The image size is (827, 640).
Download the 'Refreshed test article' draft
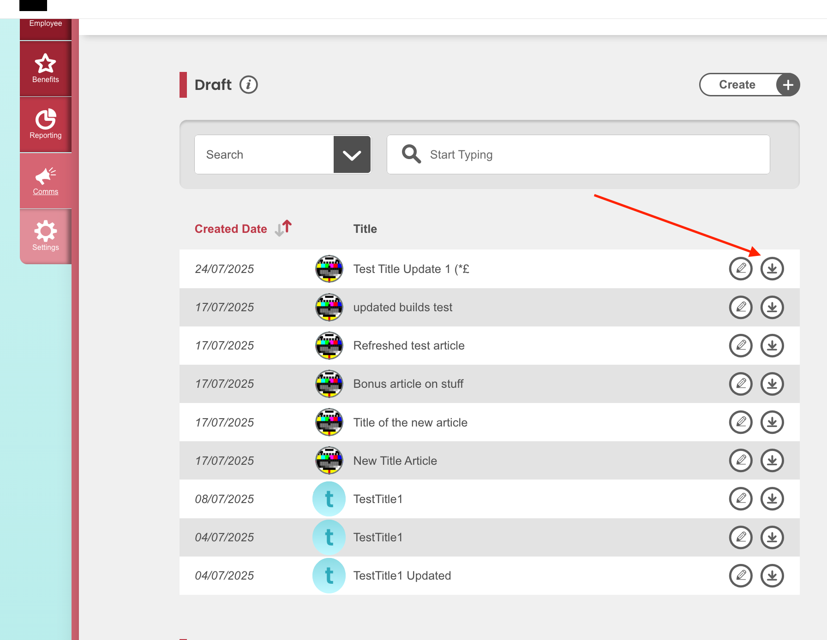pos(772,345)
